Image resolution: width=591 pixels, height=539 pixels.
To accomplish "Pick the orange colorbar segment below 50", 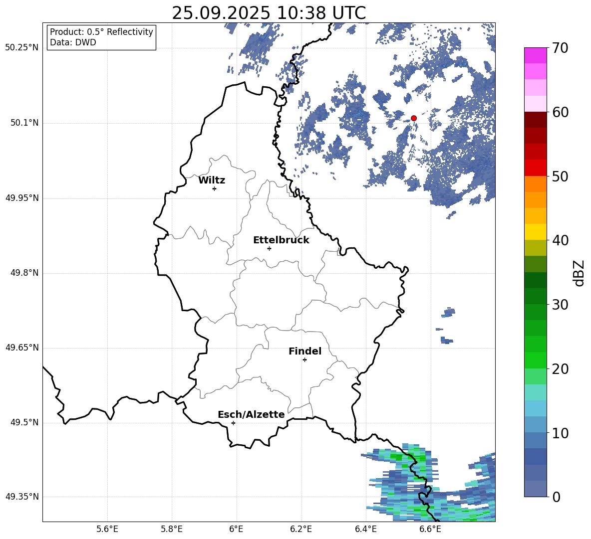I will [536, 184].
